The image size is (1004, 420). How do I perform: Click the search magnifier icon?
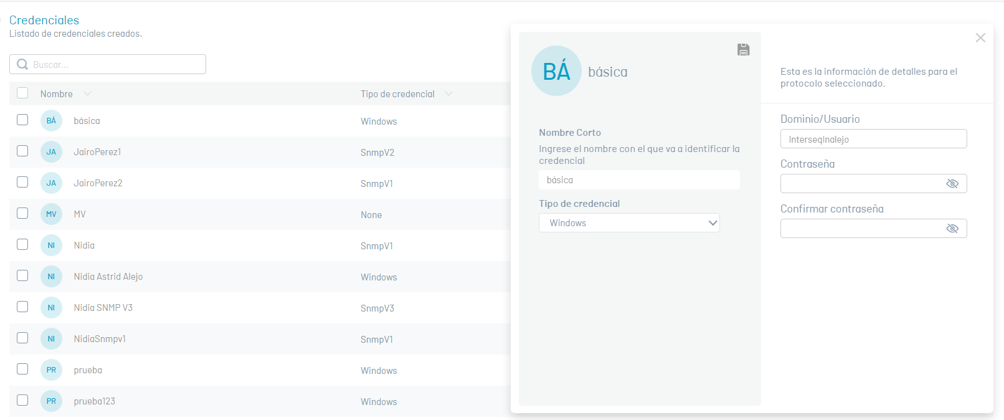pyautogui.click(x=22, y=64)
